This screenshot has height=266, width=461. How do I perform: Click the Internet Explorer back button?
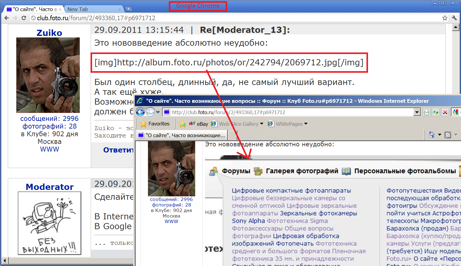140,112
